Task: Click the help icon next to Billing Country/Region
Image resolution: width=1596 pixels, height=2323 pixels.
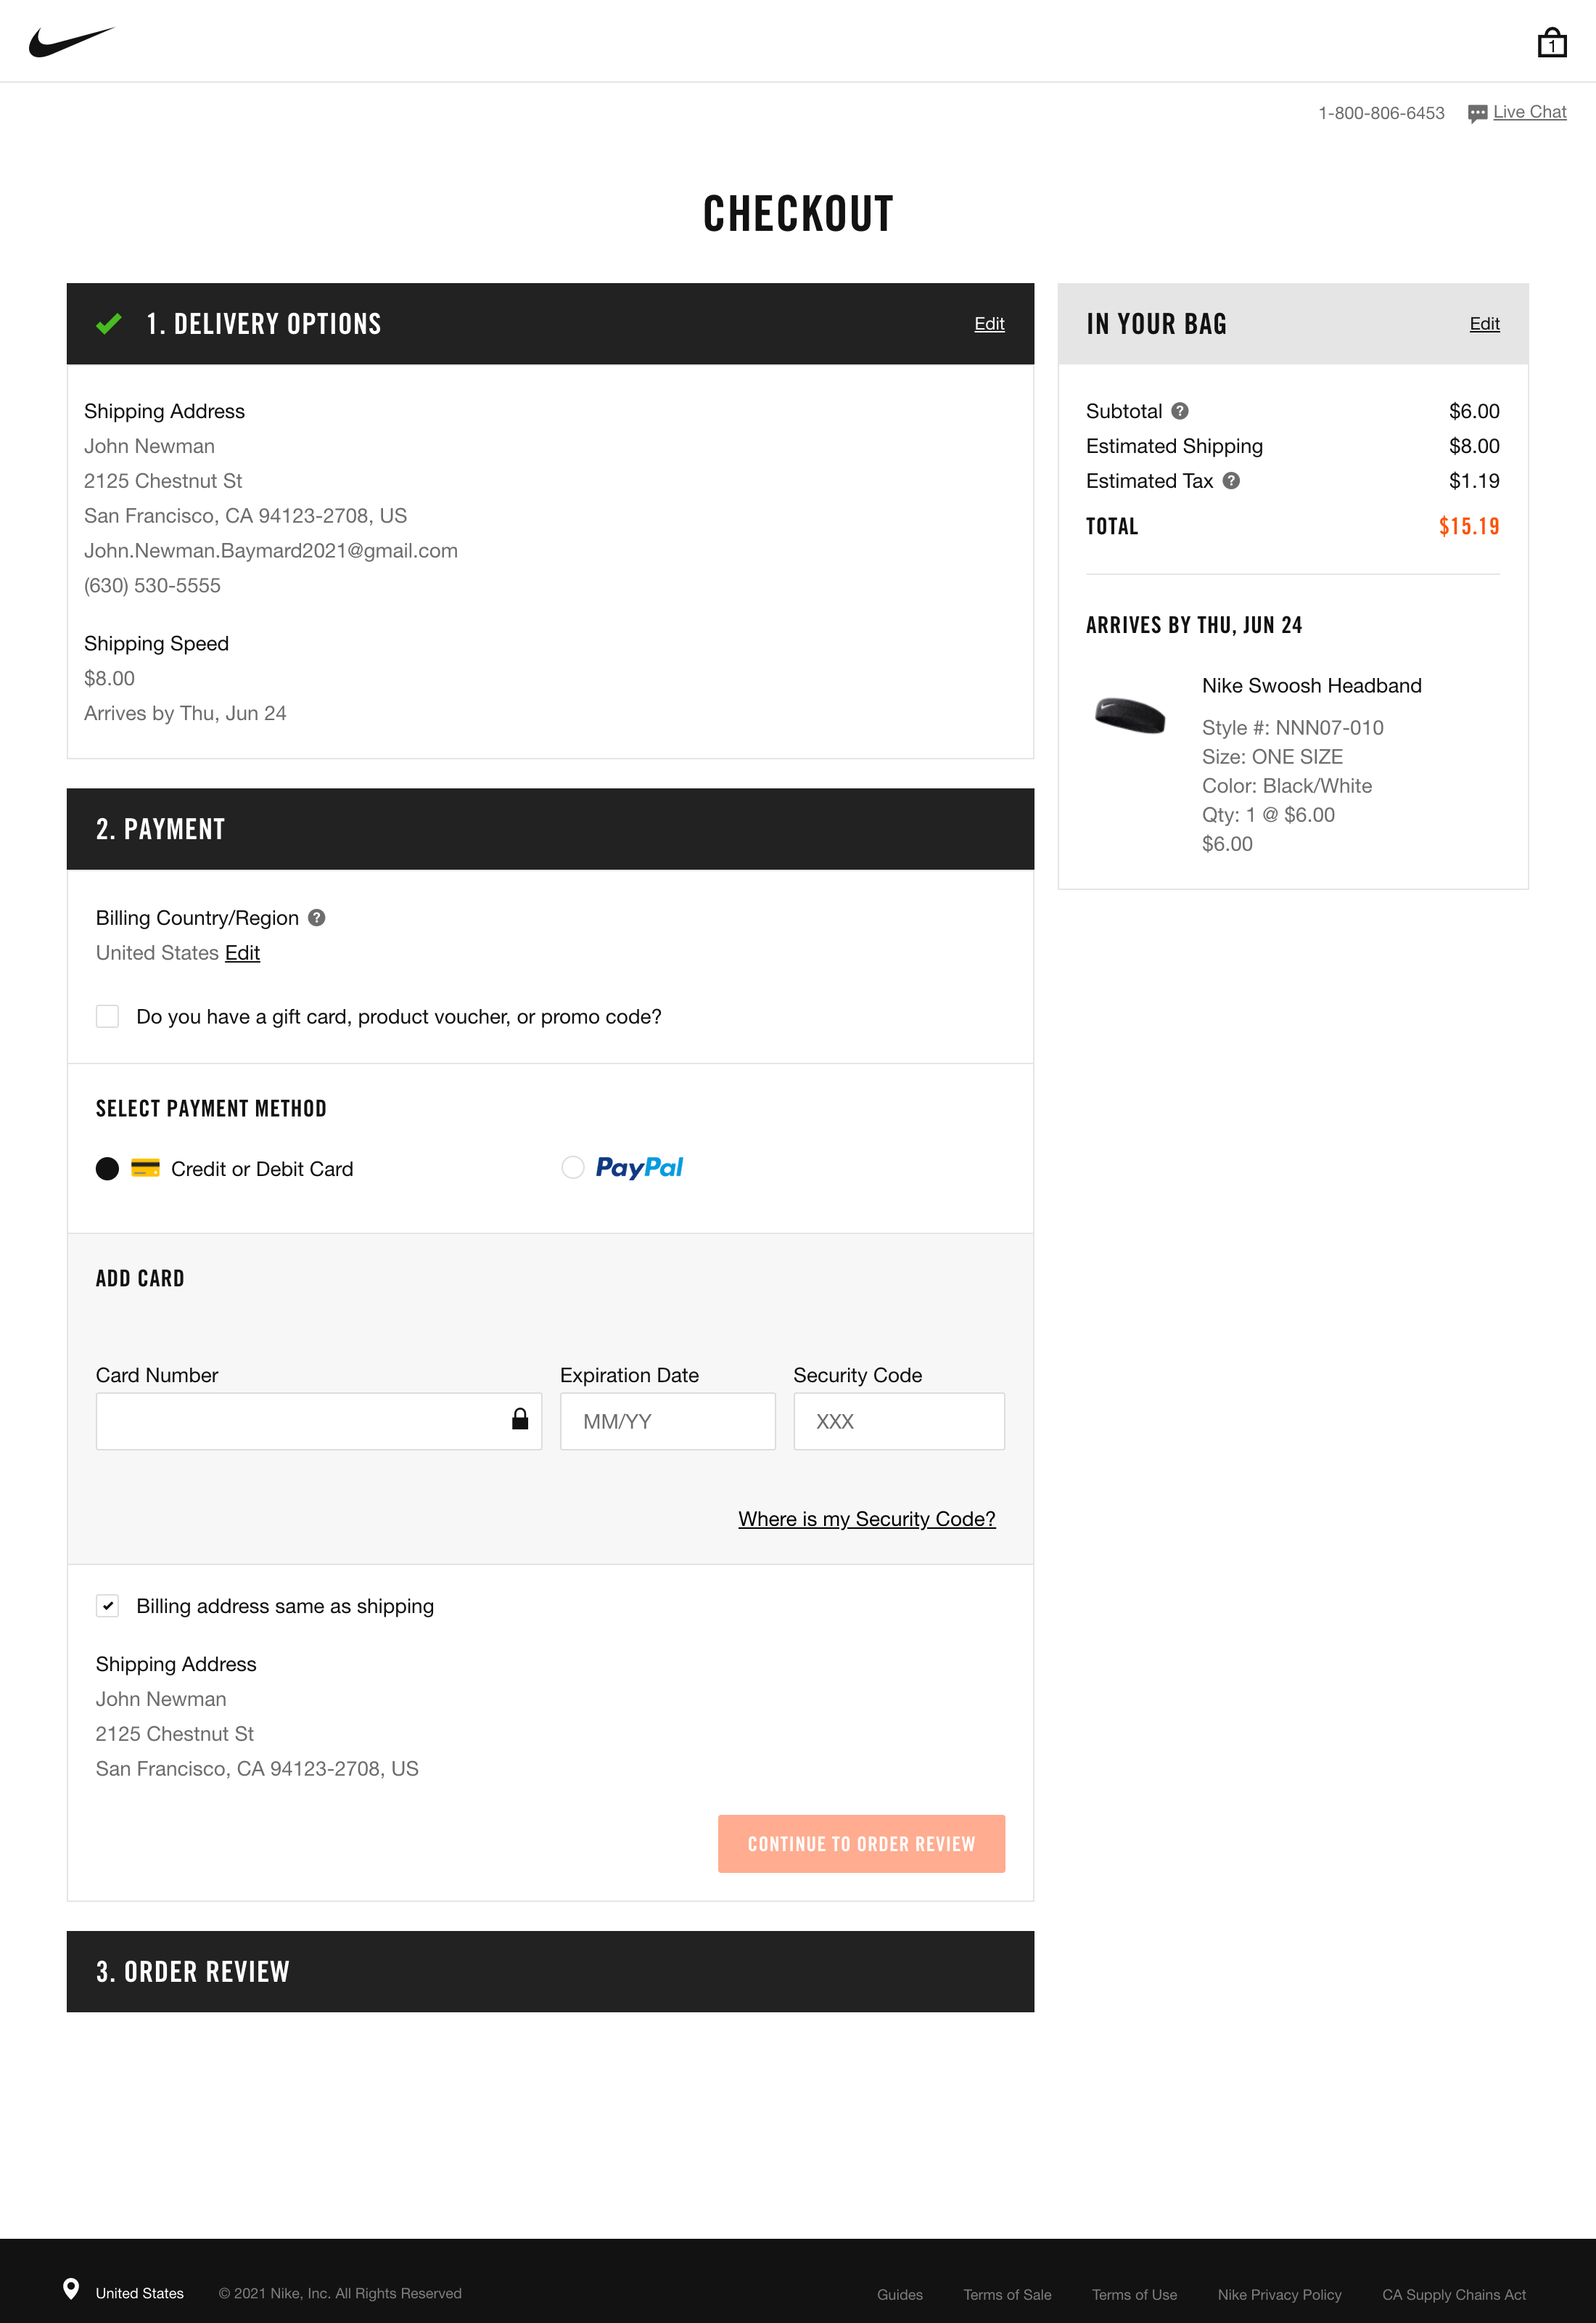Action: point(317,918)
